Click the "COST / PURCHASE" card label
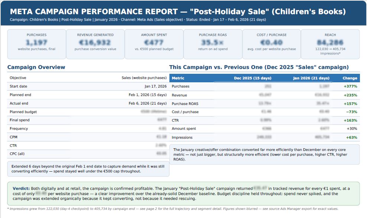This screenshot has width=367, height=218. (x=272, y=35)
